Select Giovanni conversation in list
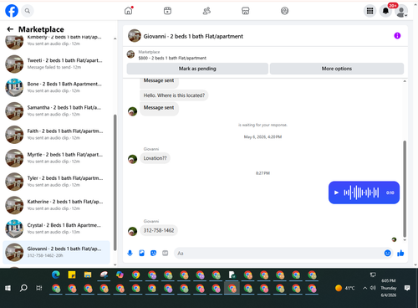 tap(56, 252)
